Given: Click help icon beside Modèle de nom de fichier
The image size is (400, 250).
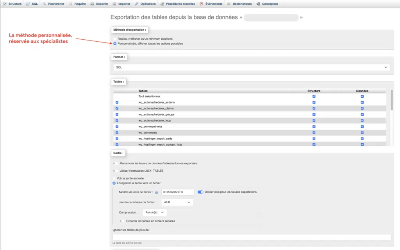Looking at the screenshot, I should click(156, 192).
